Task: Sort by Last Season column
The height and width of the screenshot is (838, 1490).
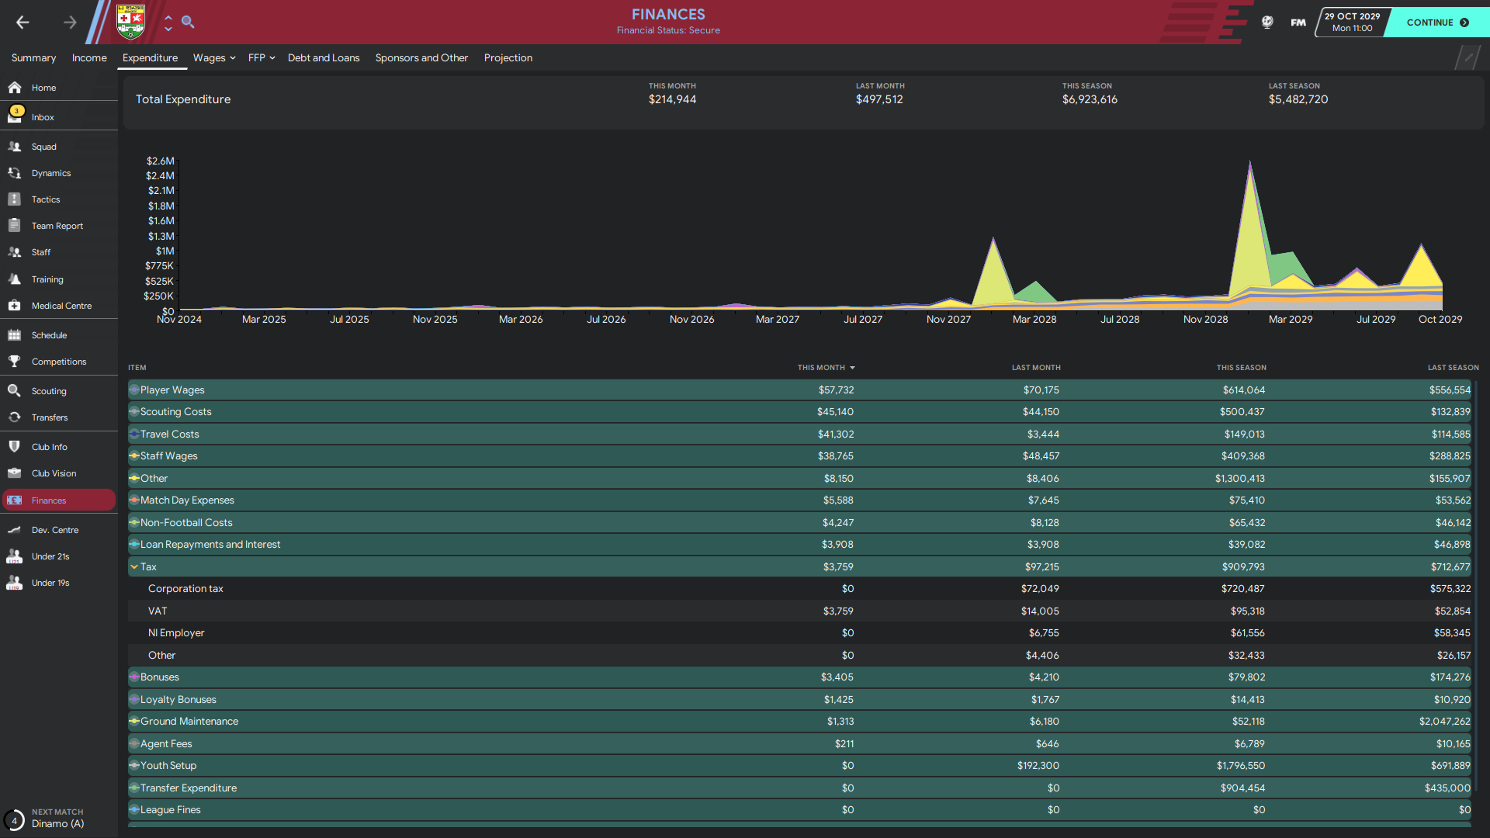Action: pos(1453,368)
